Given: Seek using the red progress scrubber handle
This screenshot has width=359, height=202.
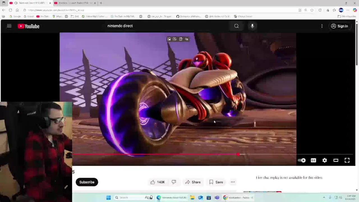Looking at the screenshot, I should pyautogui.click(x=238, y=154).
